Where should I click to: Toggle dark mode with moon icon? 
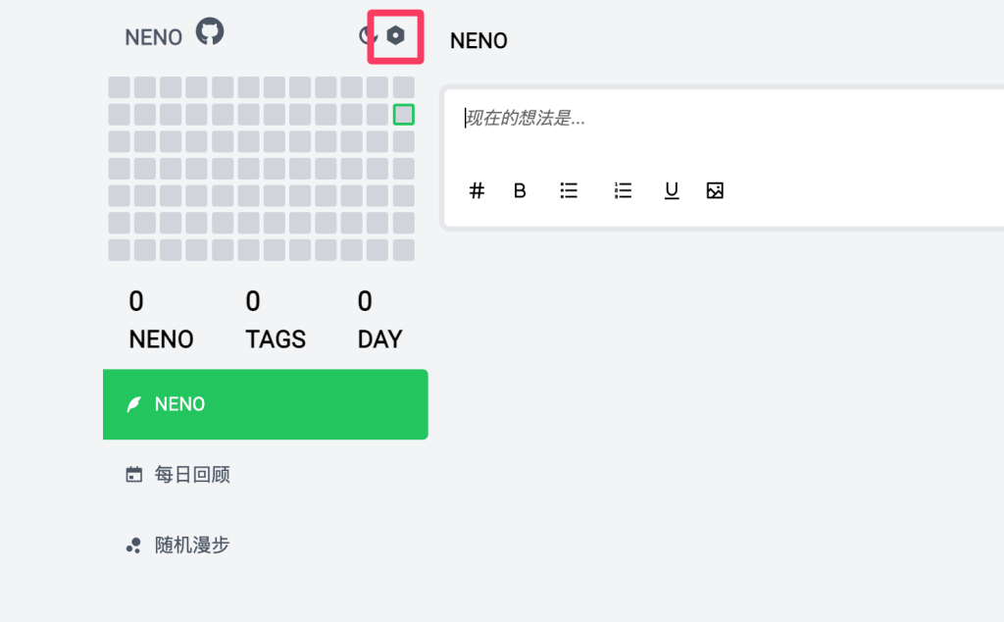(367, 36)
